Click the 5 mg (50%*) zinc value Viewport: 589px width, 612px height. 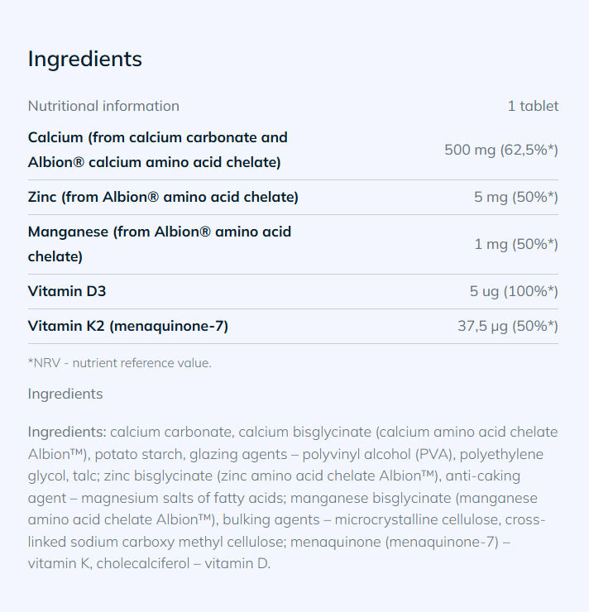tap(516, 197)
